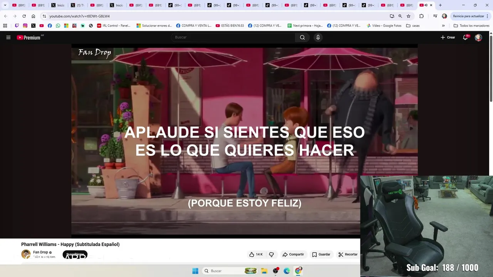The height and width of the screenshot is (277, 493).
Task: Go to the browser home page
Action: (33, 16)
